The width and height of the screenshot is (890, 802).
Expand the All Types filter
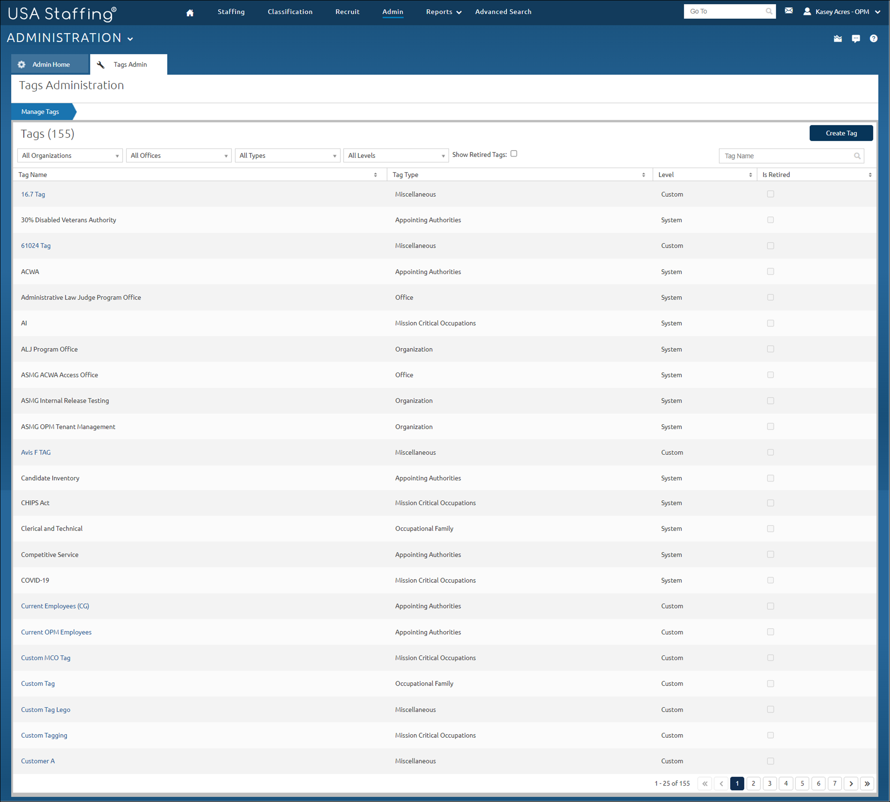(287, 155)
